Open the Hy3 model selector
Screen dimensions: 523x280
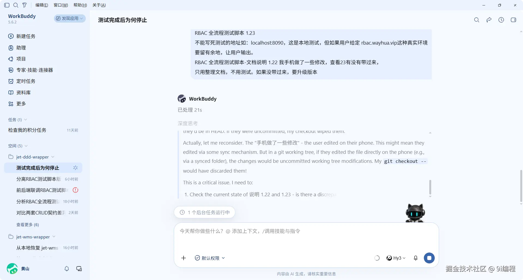[396, 258]
